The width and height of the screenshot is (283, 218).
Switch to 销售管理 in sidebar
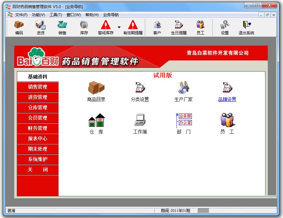(x=38, y=87)
